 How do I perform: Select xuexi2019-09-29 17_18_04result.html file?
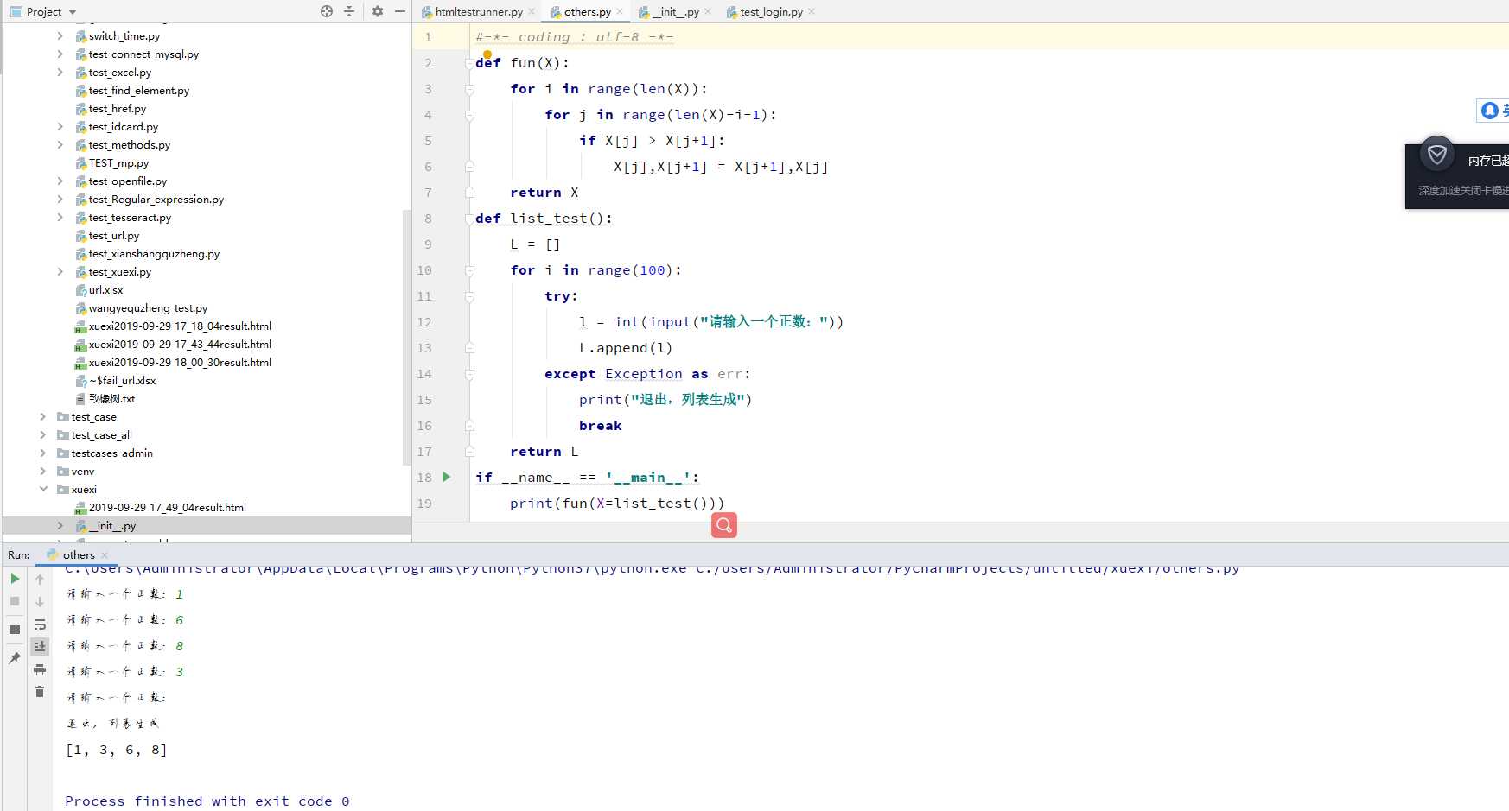180,326
